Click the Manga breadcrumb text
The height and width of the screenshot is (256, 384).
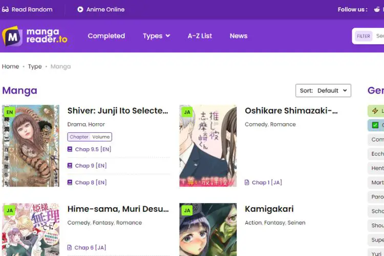(60, 67)
